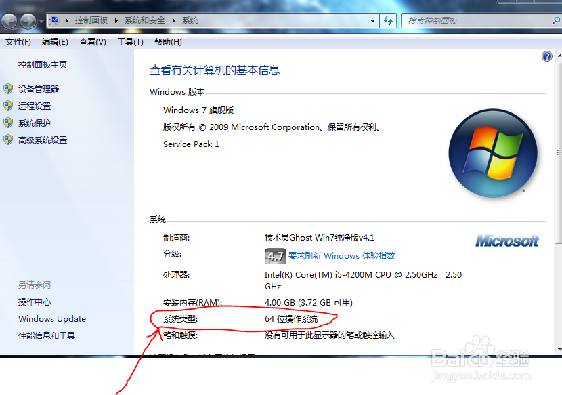The width and height of the screenshot is (562, 395).
Task: Click scrollbar down arrow
Action: [559, 349]
